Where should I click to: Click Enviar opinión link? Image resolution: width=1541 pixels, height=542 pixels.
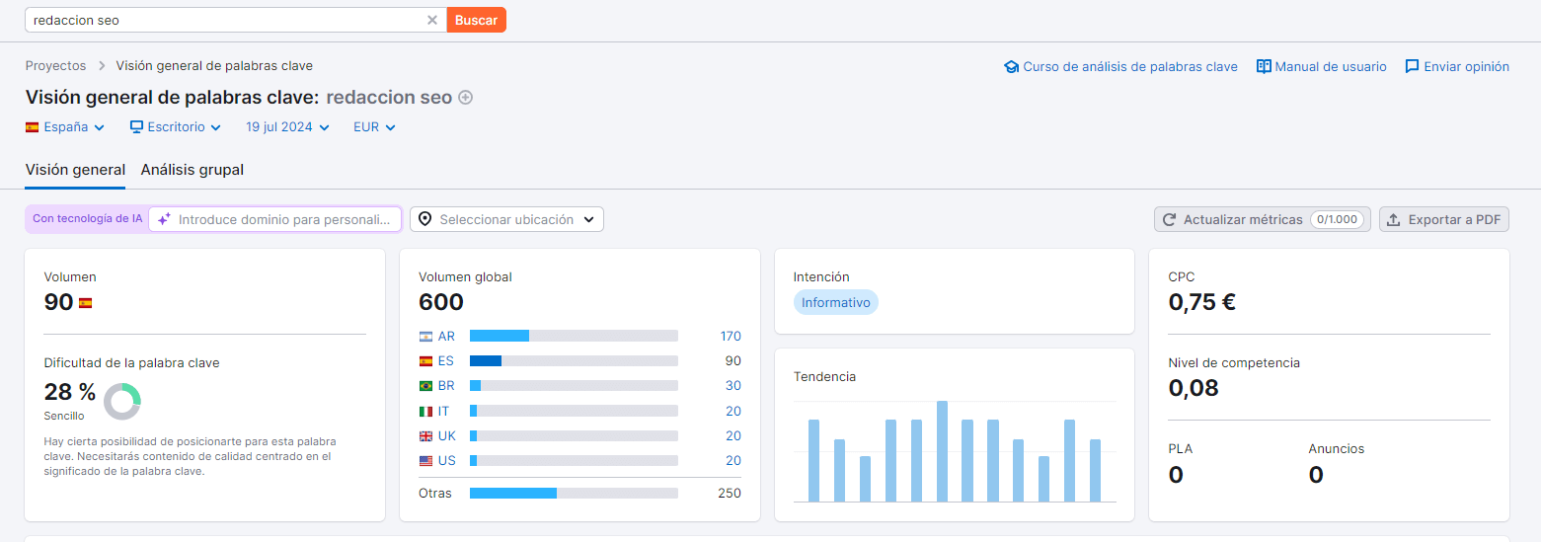tap(1466, 67)
